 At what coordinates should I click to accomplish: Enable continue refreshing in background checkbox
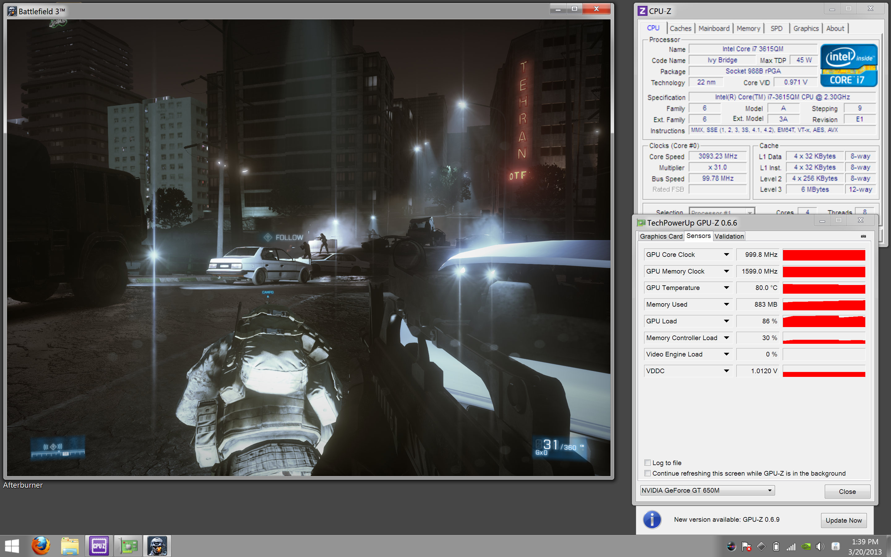648,473
